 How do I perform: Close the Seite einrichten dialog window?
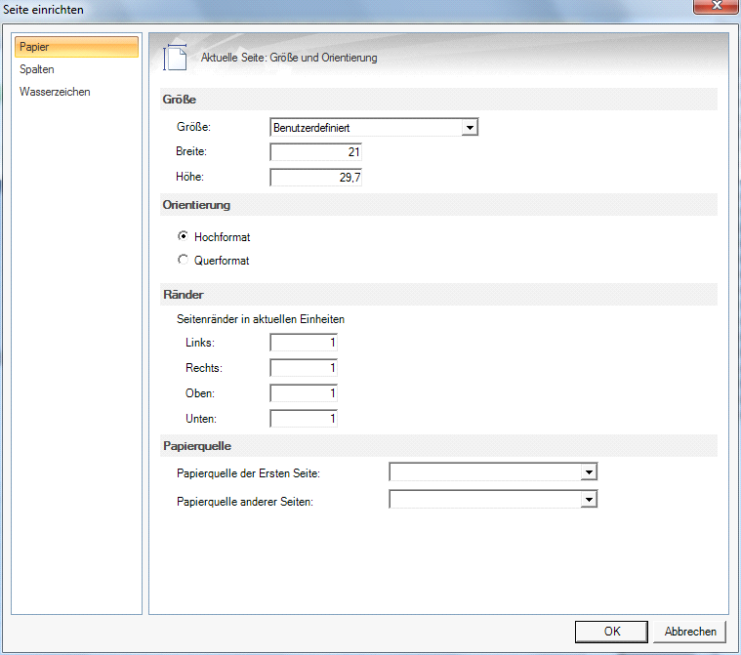(716, 8)
